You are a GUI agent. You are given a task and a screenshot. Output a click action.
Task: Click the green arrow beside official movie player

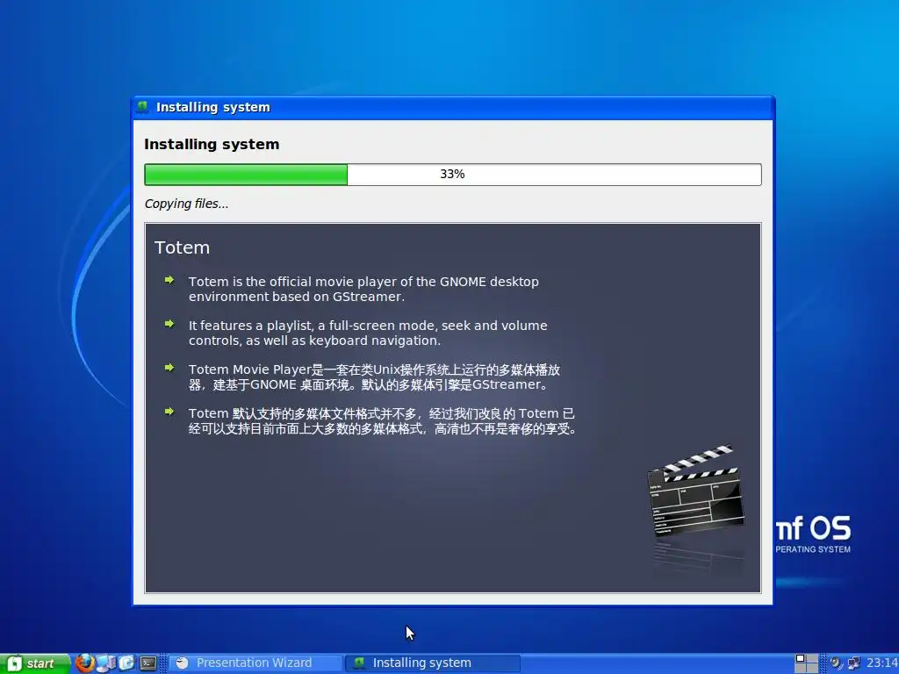click(169, 280)
